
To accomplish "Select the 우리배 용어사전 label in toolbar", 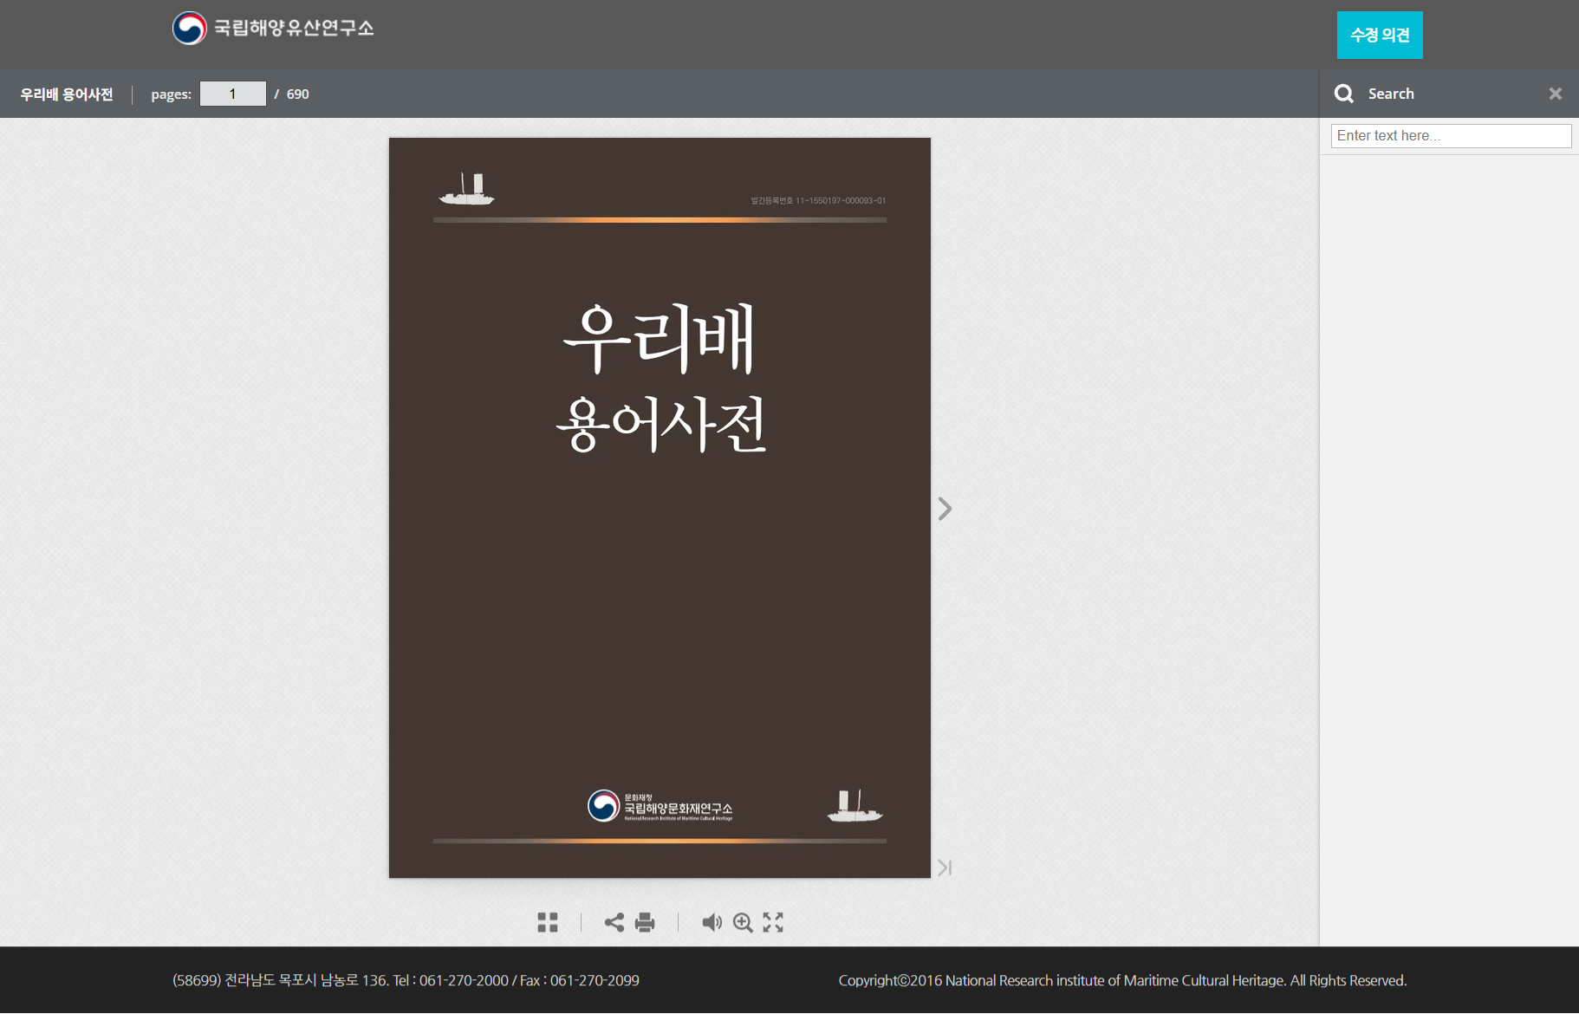I will (67, 94).
